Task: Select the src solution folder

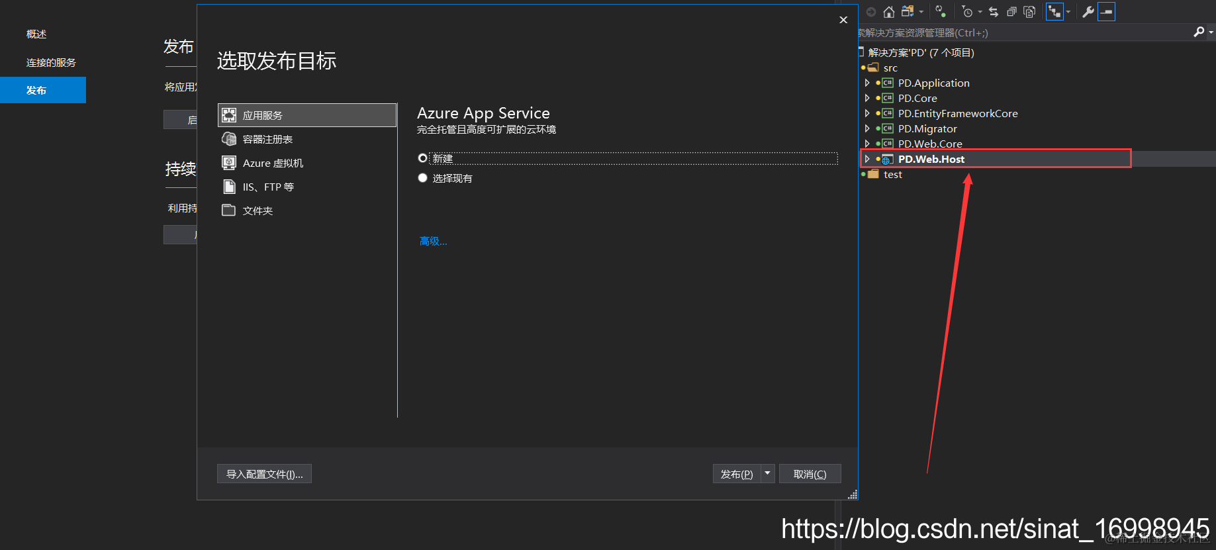Action: point(890,68)
